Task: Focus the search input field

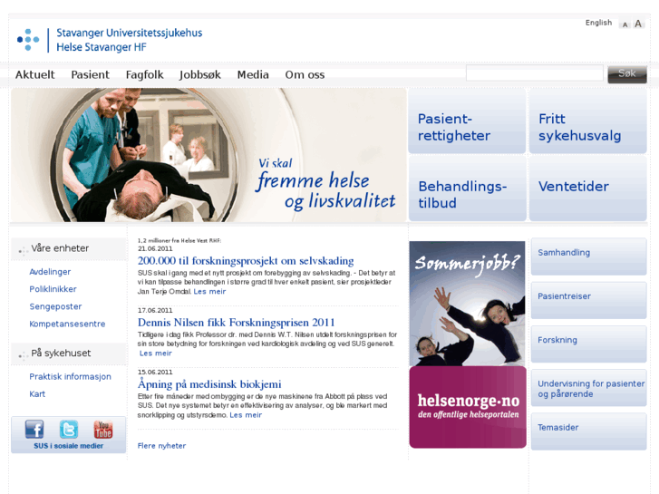Action: point(534,73)
